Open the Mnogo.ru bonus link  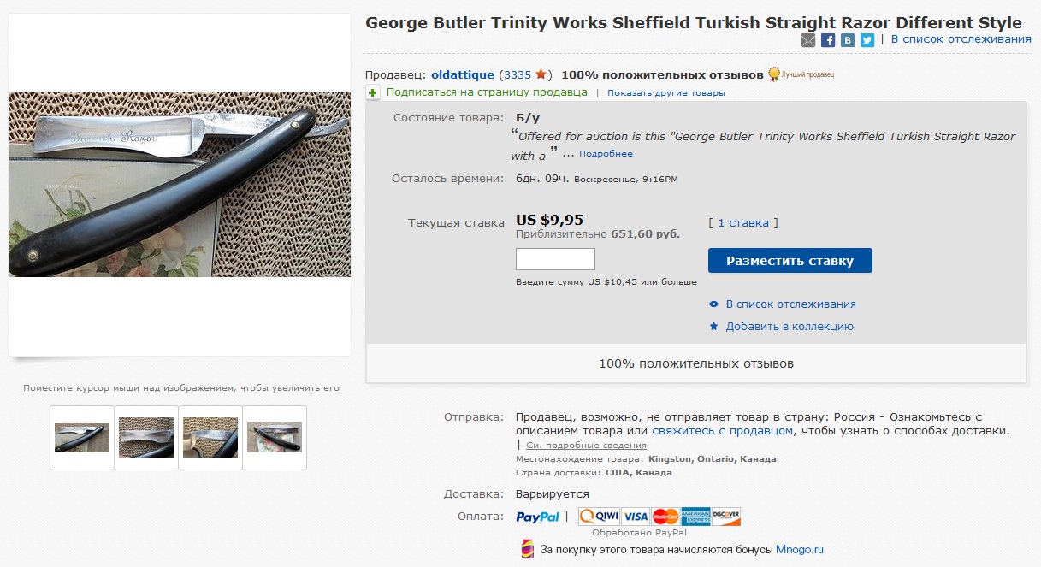[799, 549]
